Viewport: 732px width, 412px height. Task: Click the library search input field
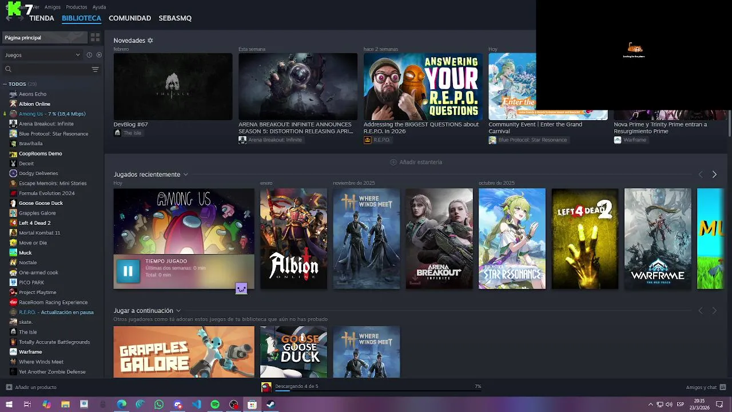pos(50,69)
